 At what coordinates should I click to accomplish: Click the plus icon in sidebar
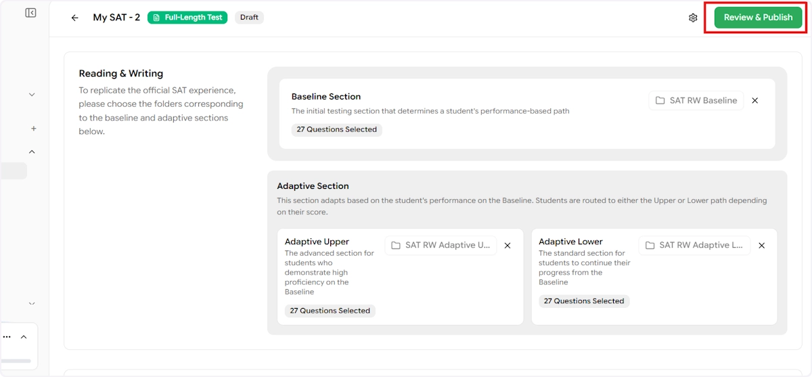coord(33,129)
